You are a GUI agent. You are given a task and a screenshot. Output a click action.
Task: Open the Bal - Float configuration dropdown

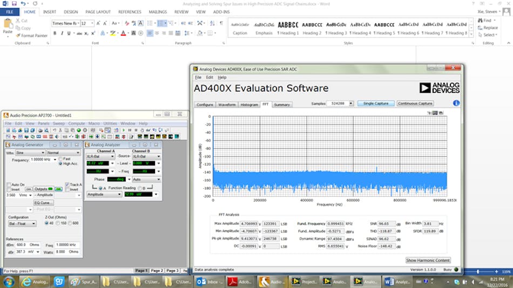(x=33, y=223)
